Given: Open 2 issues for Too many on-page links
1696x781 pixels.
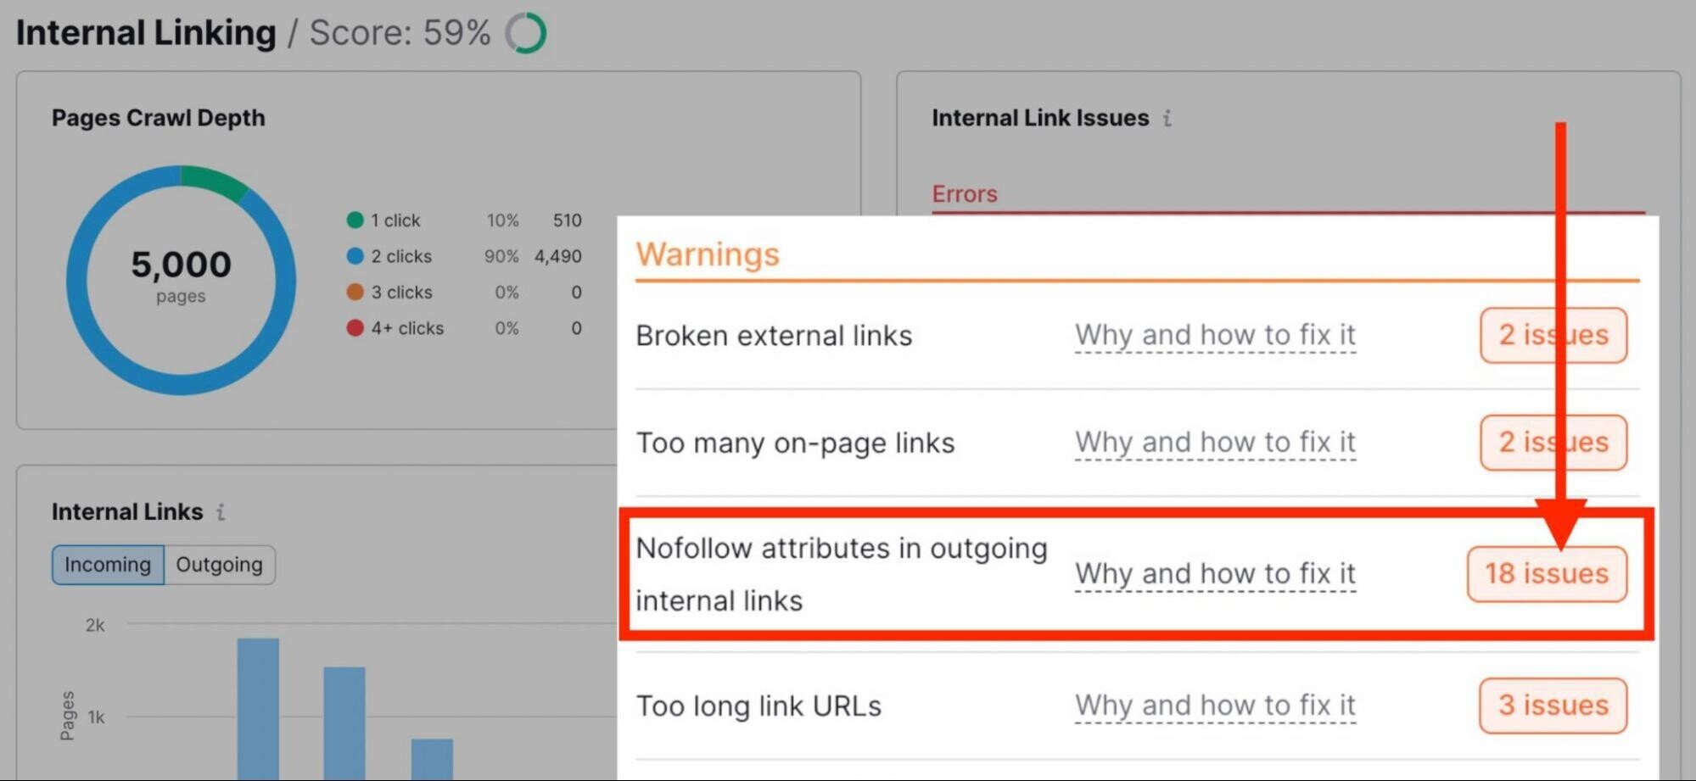Looking at the screenshot, I should [x=1553, y=442].
